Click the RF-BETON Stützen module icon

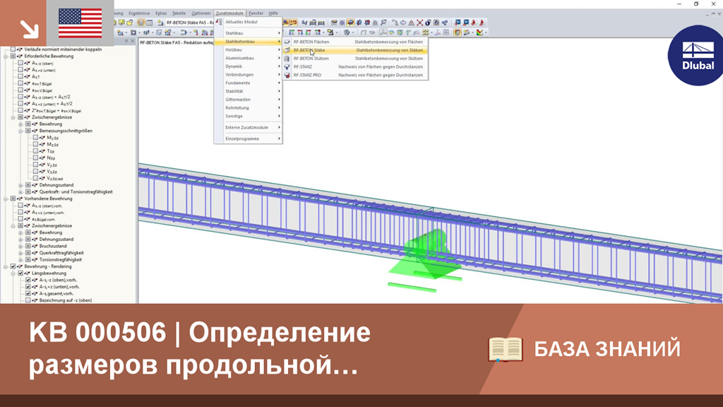point(287,59)
